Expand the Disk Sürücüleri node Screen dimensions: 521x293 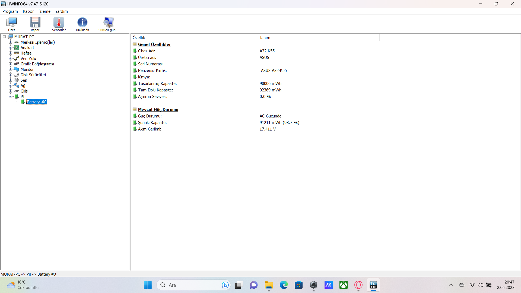click(10, 75)
